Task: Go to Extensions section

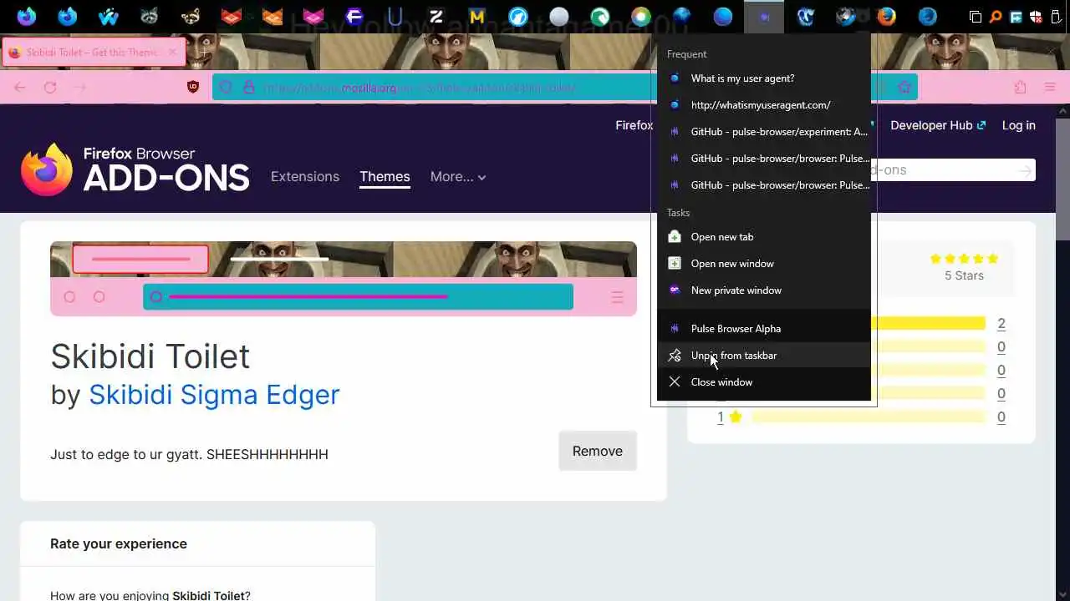Action: pyautogui.click(x=305, y=176)
